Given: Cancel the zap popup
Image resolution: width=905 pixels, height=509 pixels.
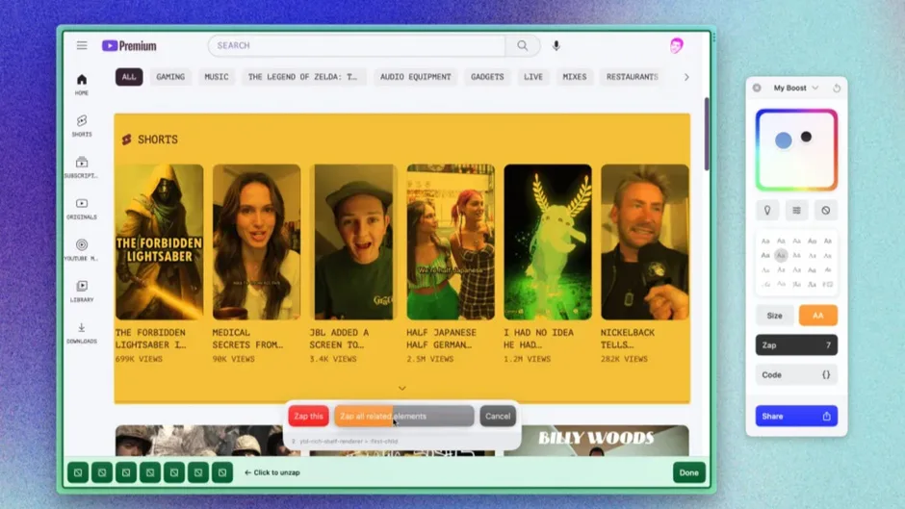Looking at the screenshot, I should [x=498, y=416].
